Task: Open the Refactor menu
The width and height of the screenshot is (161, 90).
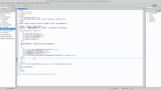Action: pos(7,3)
